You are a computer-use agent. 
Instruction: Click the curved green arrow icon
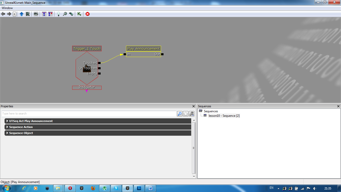pyautogui.click(x=71, y=14)
